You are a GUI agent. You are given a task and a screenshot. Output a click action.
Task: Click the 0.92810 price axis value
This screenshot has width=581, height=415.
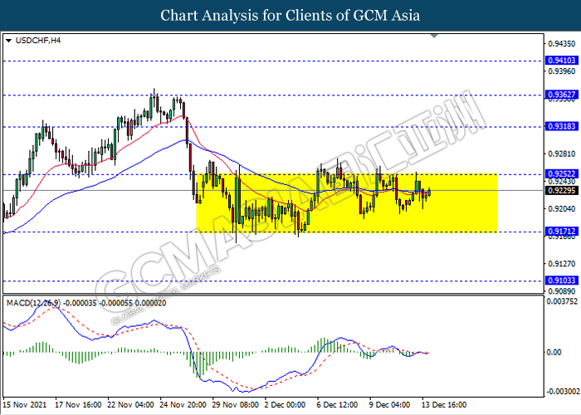562,154
